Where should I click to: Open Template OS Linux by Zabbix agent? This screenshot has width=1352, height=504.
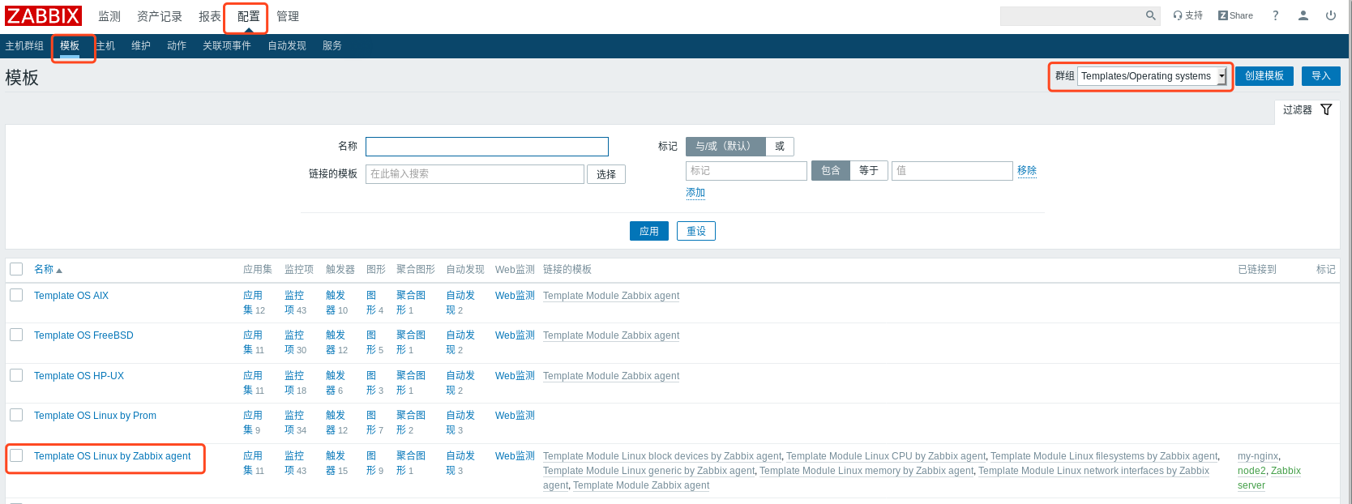(x=112, y=456)
